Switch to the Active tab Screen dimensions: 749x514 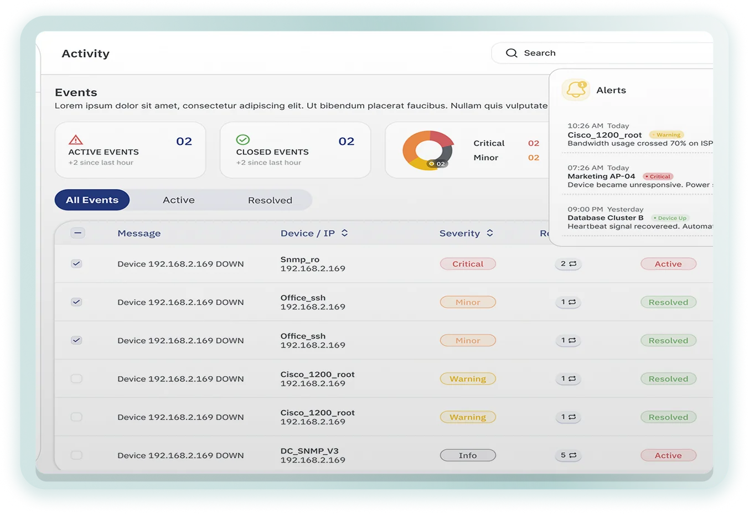(179, 200)
